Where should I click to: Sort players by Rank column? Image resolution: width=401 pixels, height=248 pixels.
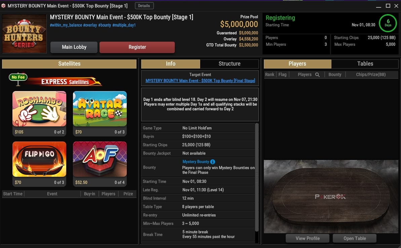tap(270, 74)
